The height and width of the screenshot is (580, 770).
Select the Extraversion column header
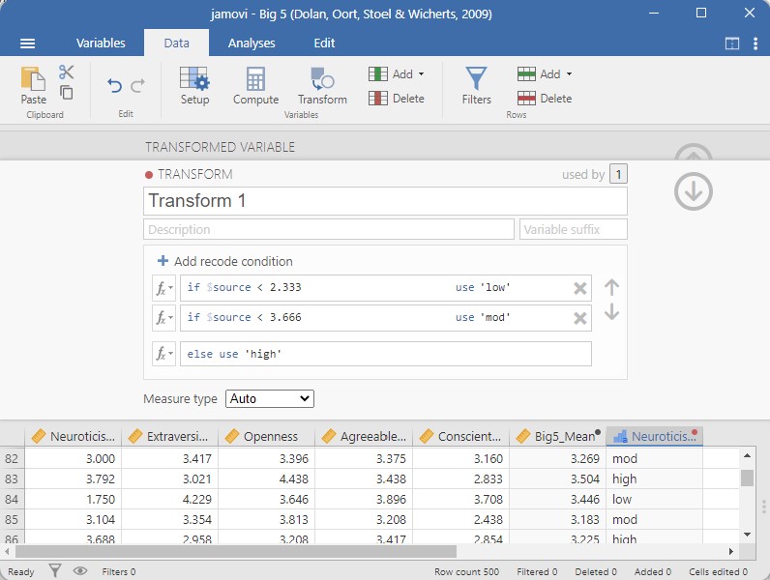[x=169, y=436]
